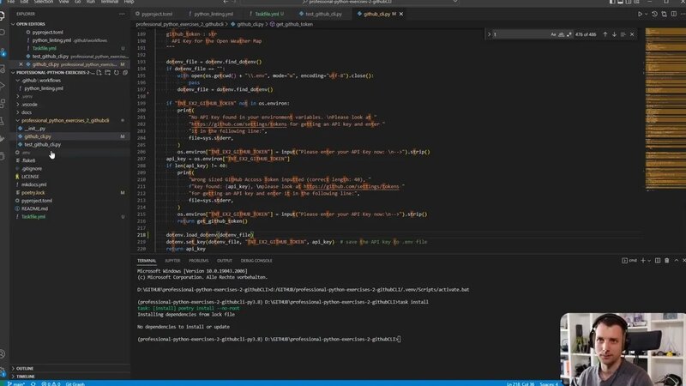Expand the OUTLINE section
The image size is (686, 386).
[70, 369]
